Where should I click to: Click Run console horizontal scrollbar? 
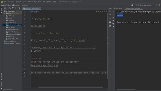(x=126, y=90)
